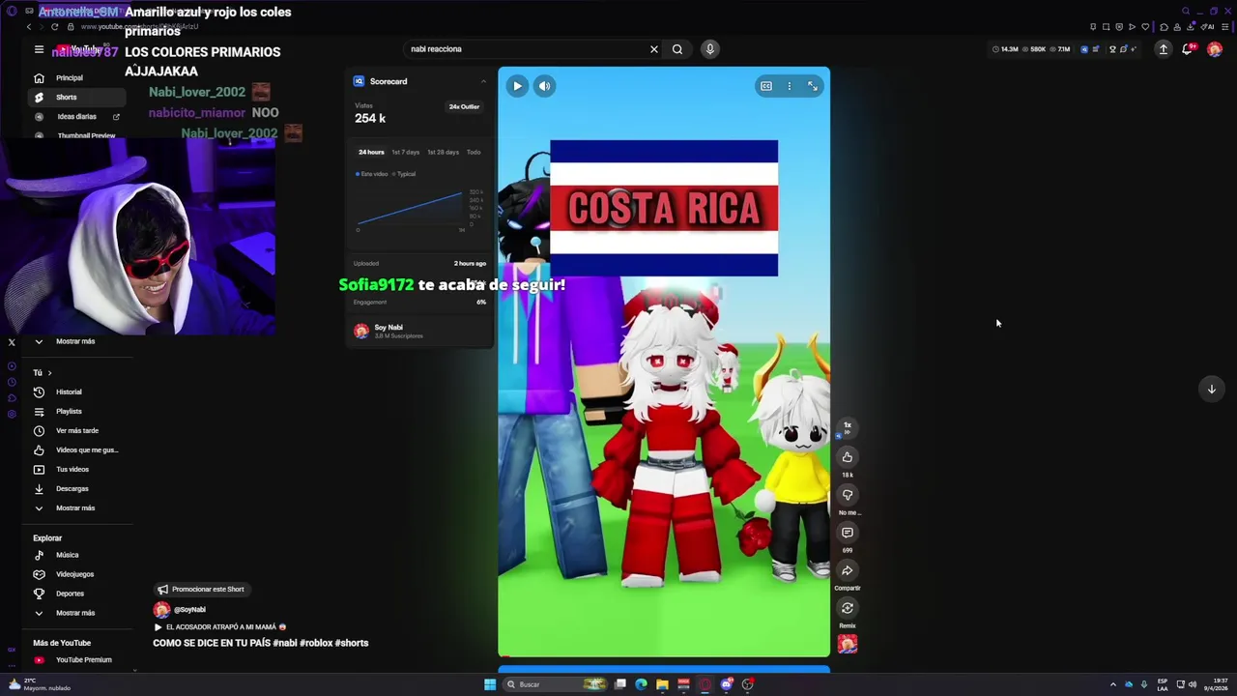Start voice search with microphone icon
Image resolution: width=1237 pixels, height=696 pixels.
pyautogui.click(x=709, y=49)
